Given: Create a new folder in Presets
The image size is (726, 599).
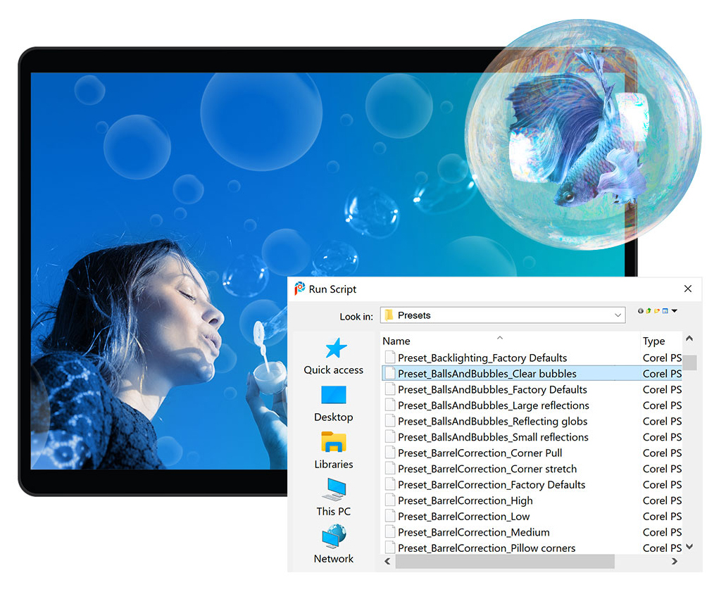Looking at the screenshot, I should pos(656,311).
